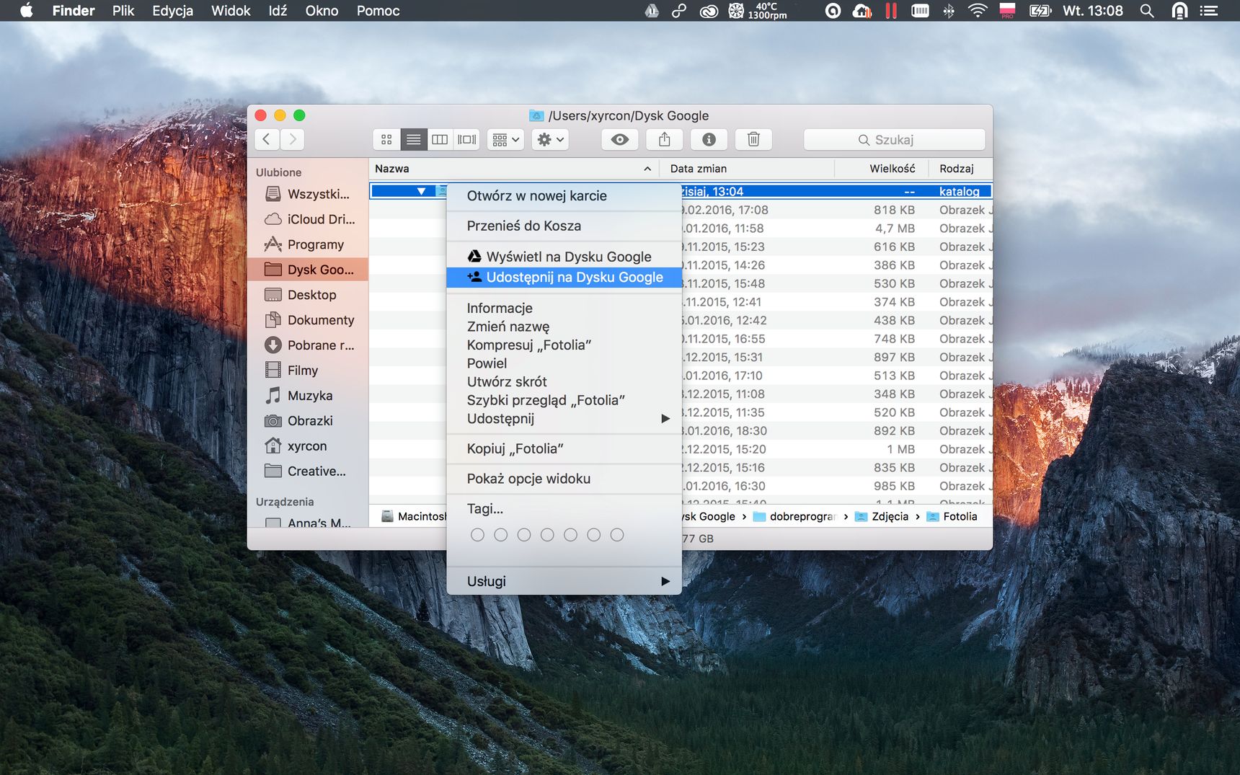Open Filmy in the sidebar

pyautogui.click(x=308, y=371)
